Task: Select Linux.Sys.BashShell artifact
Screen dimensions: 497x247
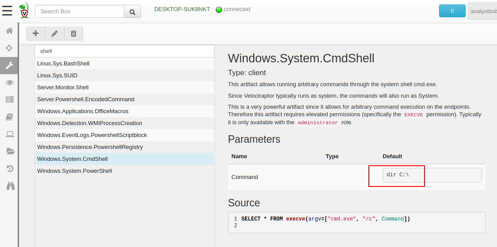Action: pos(63,63)
